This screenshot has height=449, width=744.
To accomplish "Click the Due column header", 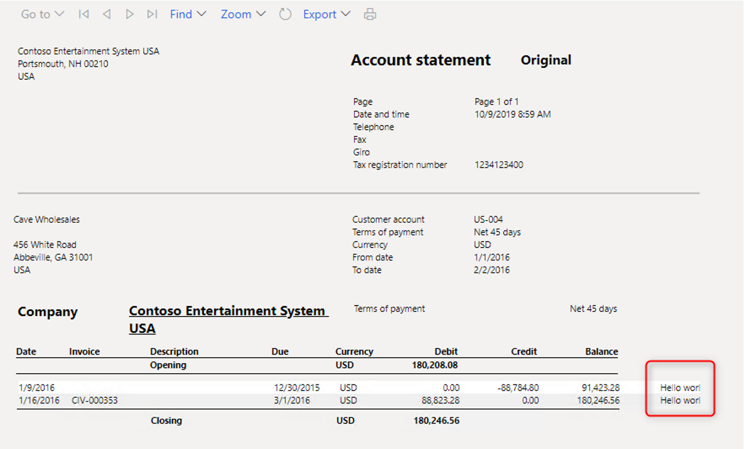I will point(280,351).
